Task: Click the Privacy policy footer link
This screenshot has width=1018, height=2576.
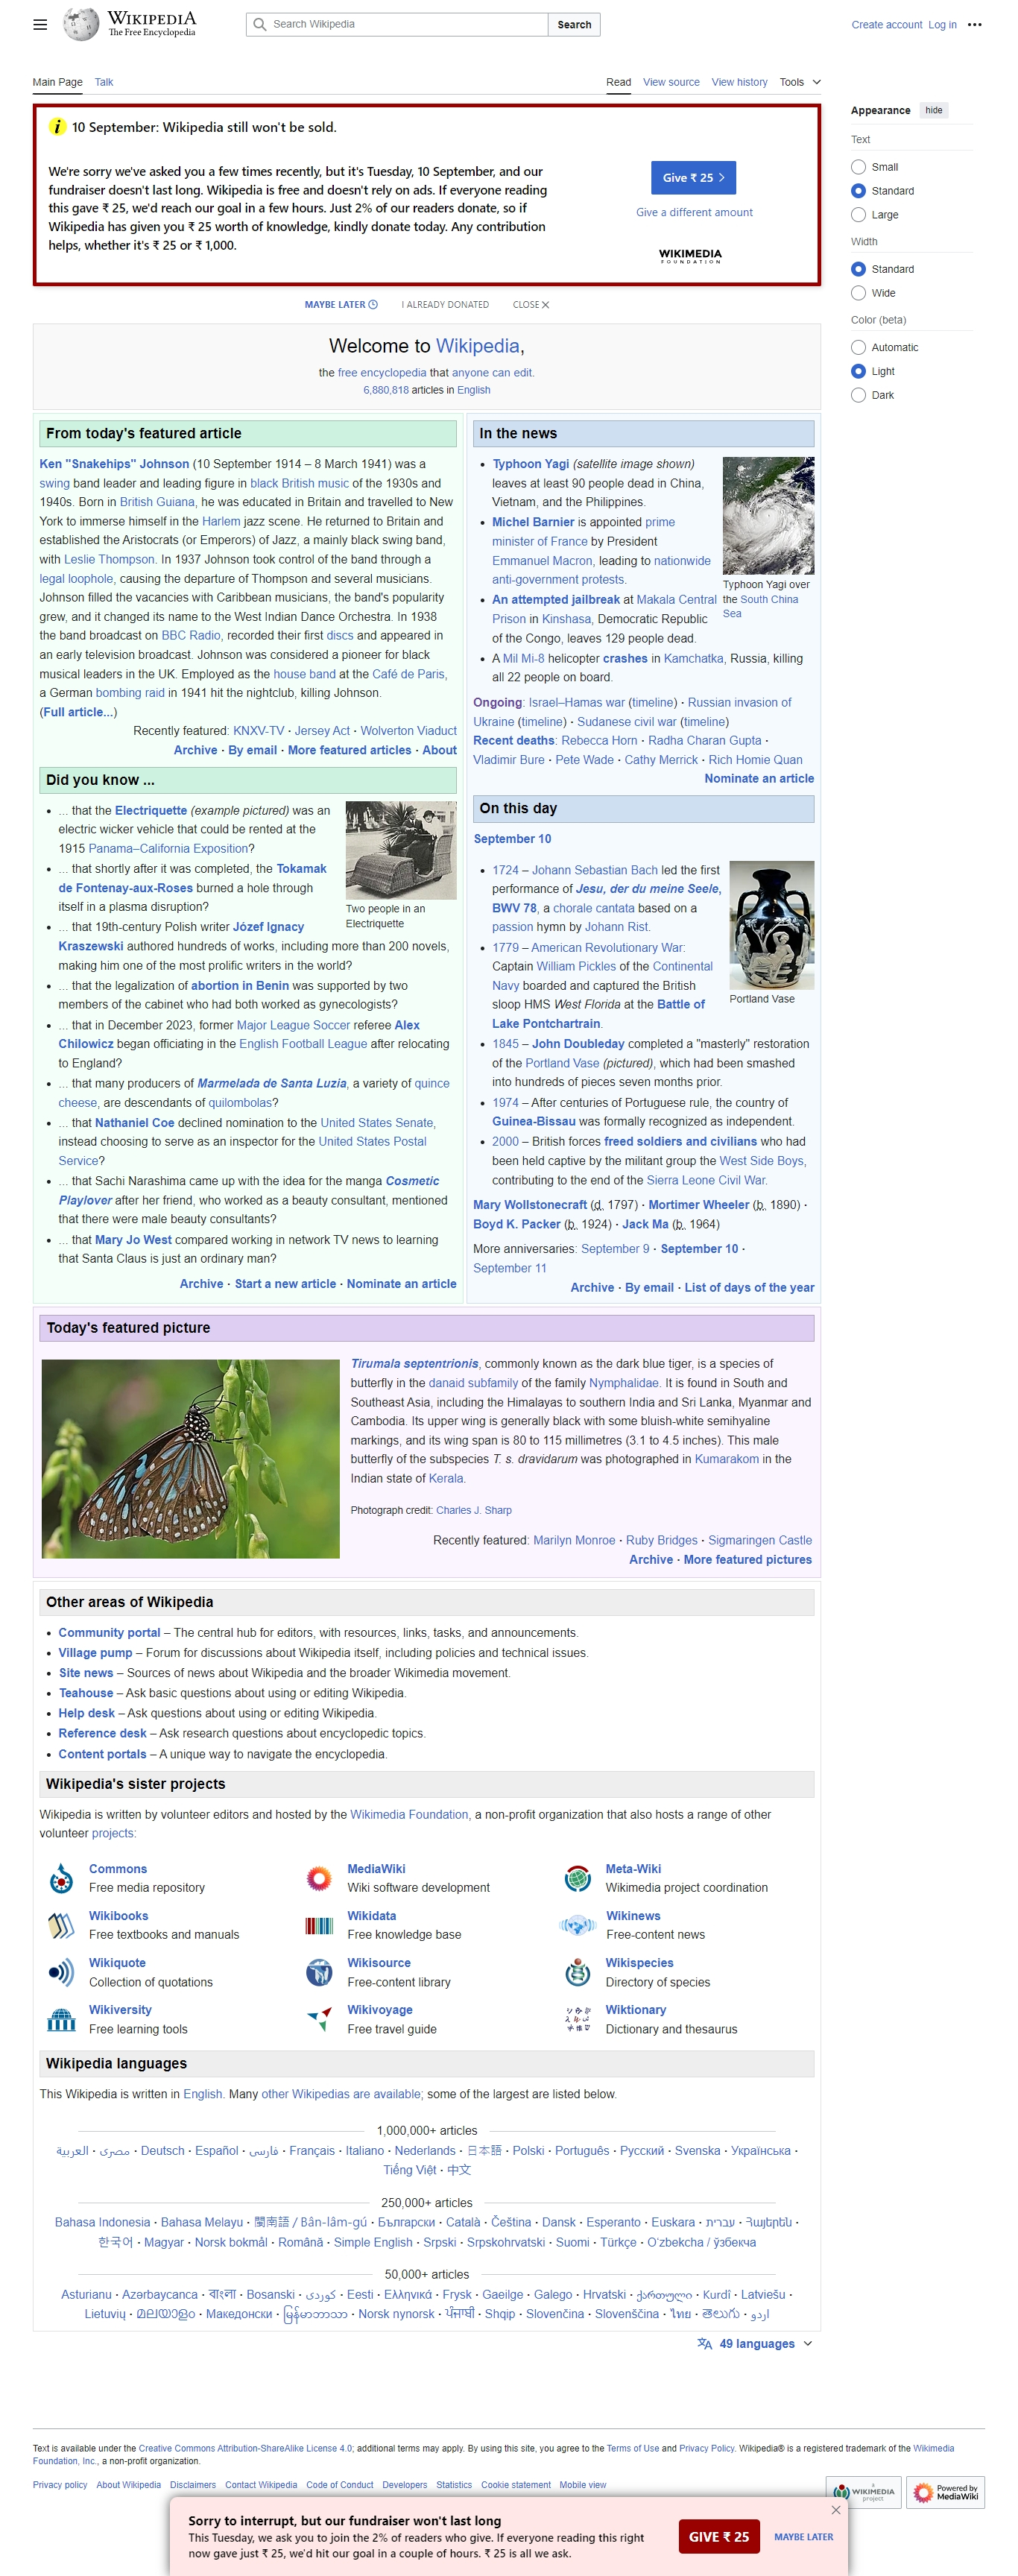Action: pos(60,2484)
